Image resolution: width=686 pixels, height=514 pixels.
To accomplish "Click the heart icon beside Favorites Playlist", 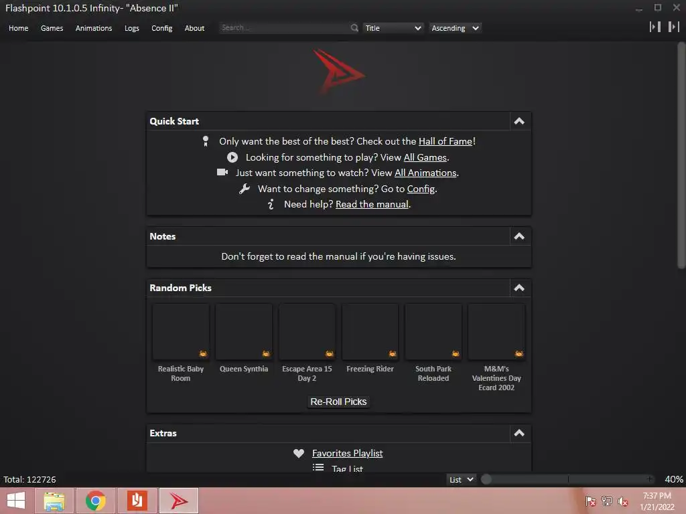I will (299, 453).
